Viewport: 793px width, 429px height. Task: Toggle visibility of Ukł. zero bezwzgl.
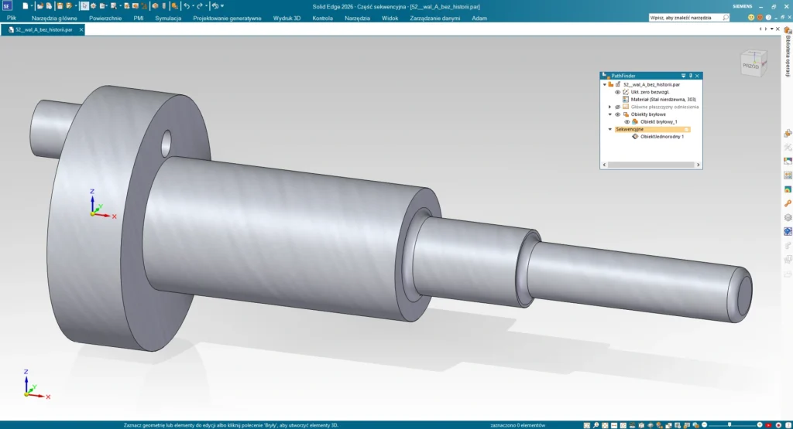point(618,92)
